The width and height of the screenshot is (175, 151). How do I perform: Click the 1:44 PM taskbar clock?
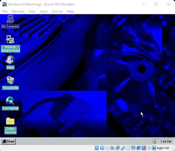tap(165, 142)
